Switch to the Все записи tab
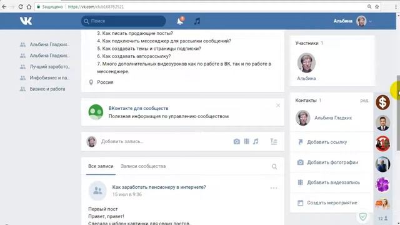The width and height of the screenshot is (400, 225). pyautogui.click(x=101, y=166)
